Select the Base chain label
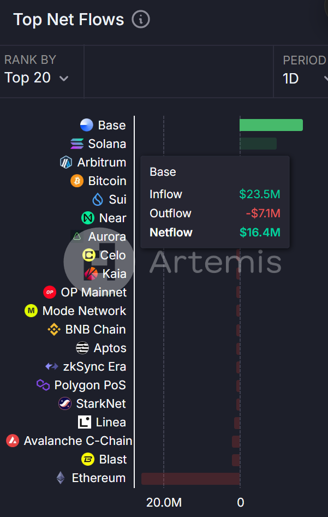328x517 pixels. point(112,125)
